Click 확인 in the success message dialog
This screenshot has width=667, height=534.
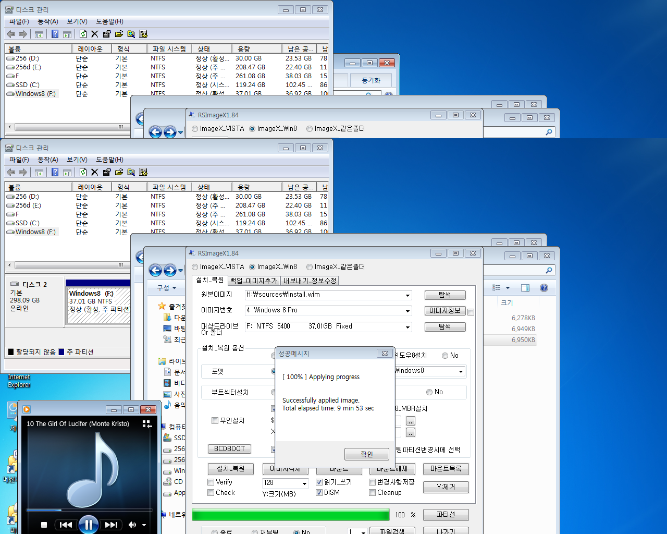pyautogui.click(x=367, y=454)
